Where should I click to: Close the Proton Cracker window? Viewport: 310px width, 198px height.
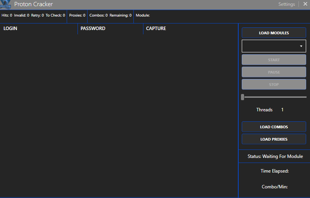pyautogui.click(x=305, y=4)
